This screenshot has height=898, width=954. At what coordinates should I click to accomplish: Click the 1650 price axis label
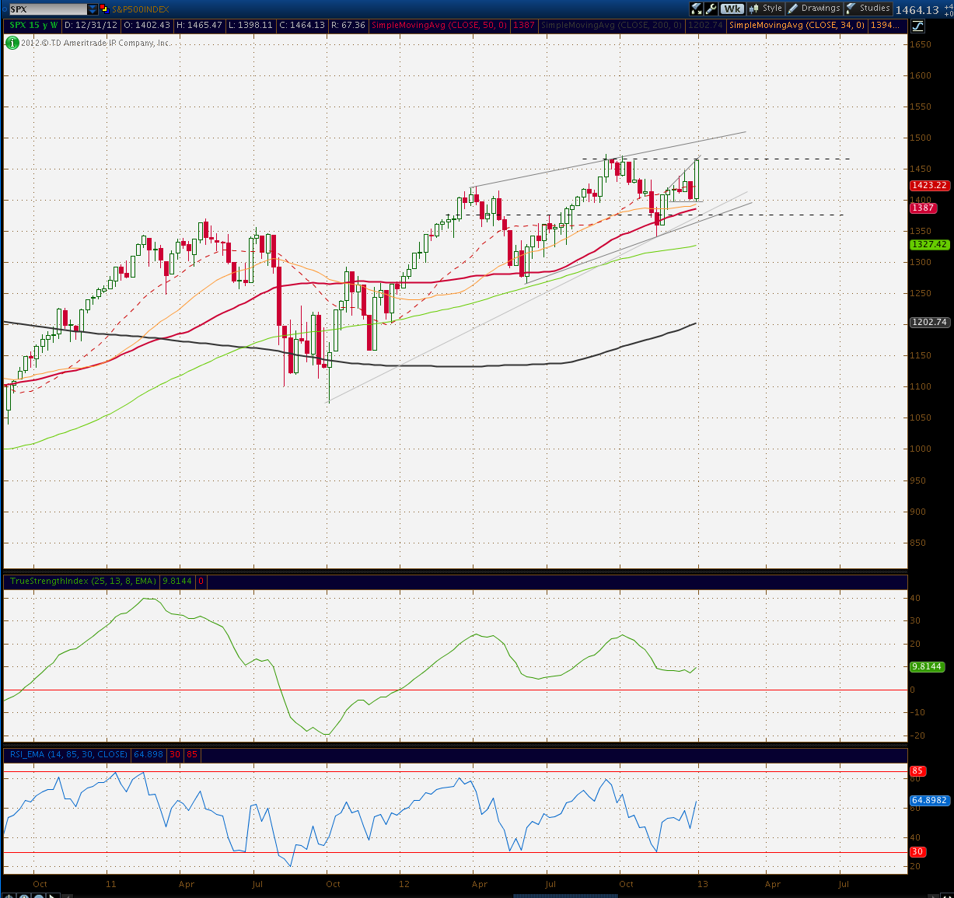(x=921, y=44)
